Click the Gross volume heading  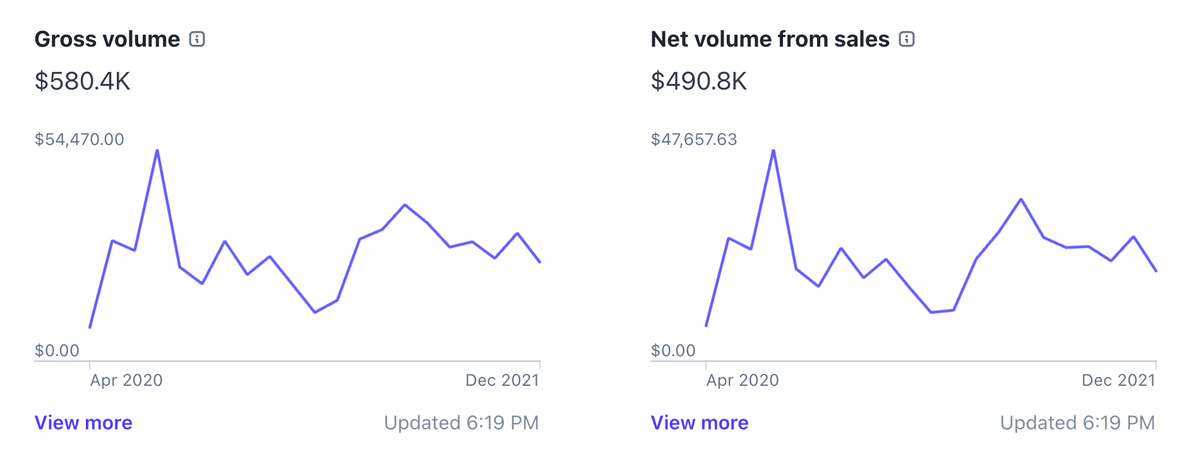point(107,39)
